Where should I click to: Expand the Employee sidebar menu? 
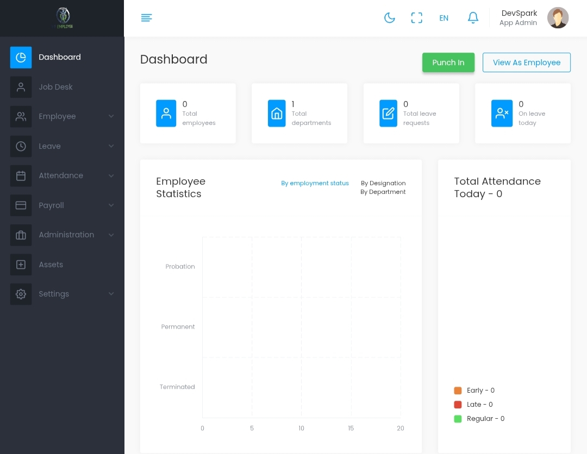point(57,116)
